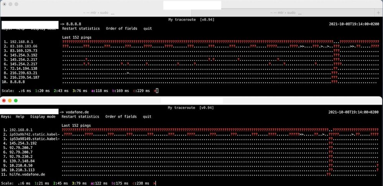Select hop '83.169.183.66' in the upper trace

[x=24, y=46]
